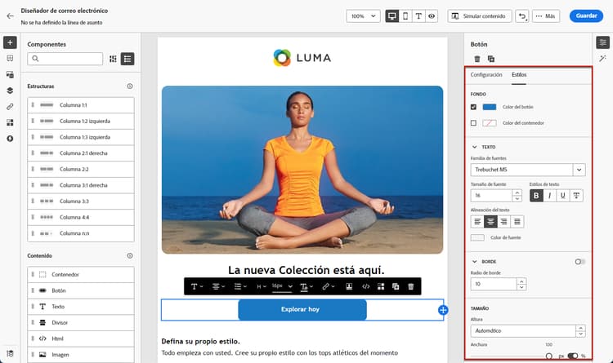Open preview eye icon in header

tap(432, 16)
